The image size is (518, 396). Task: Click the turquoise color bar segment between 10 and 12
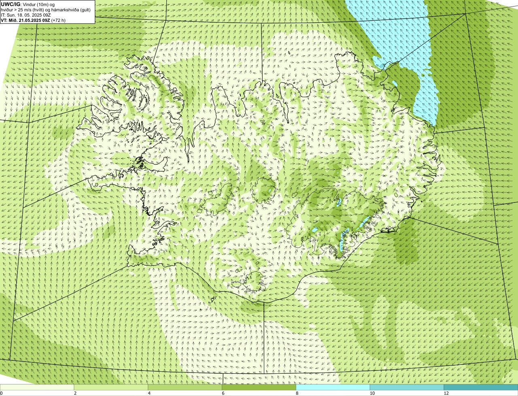point(407,387)
